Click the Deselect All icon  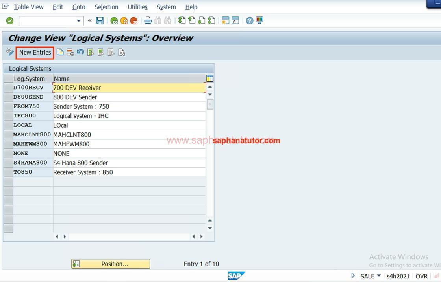click(x=111, y=52)
